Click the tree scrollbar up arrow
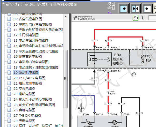Screen dimensions: 156x127 [66, 17]
